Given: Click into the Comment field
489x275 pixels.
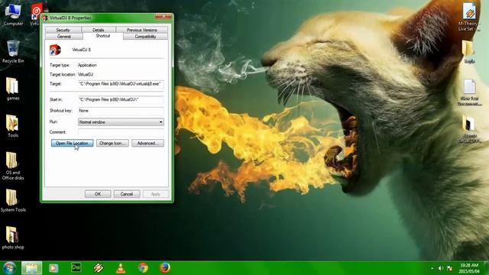Looking at the screenshot, I should [121, 132].
